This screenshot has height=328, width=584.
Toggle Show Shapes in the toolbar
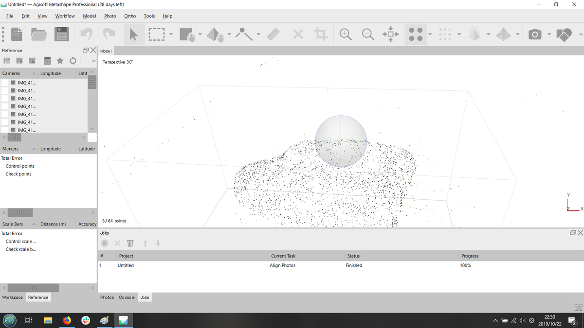564,34
